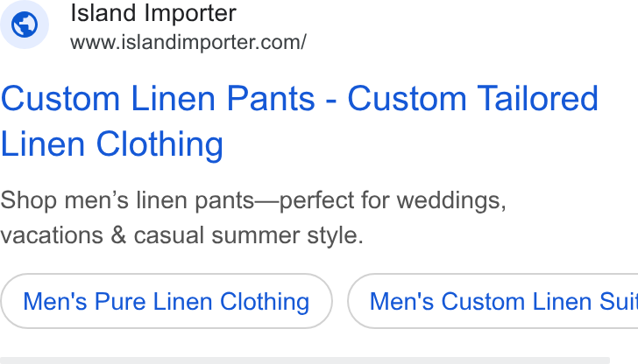Image resolution: width=638 pixels, height=364 pixels.
Task: Open the Men's Custom Linen Suits chip
Action: [x=493, y=301]
